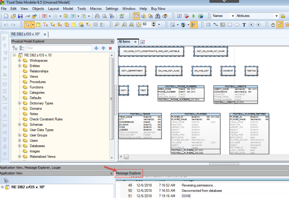Open the Layout menu

click(x=53, y=9)
